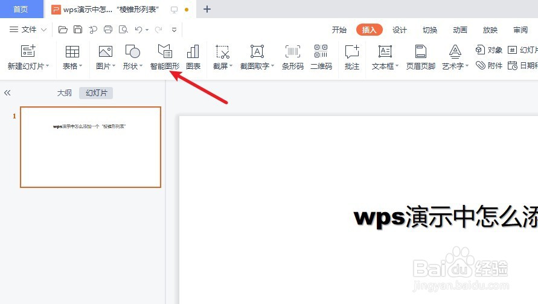The image size is (538, 304).
Task: Click the Smart Graphic (智能图形) button
Action: 165,57
